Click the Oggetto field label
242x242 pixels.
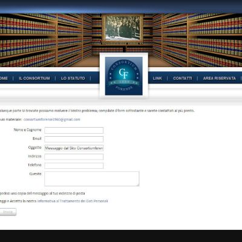pyautogui.click(x=34, y=148)
